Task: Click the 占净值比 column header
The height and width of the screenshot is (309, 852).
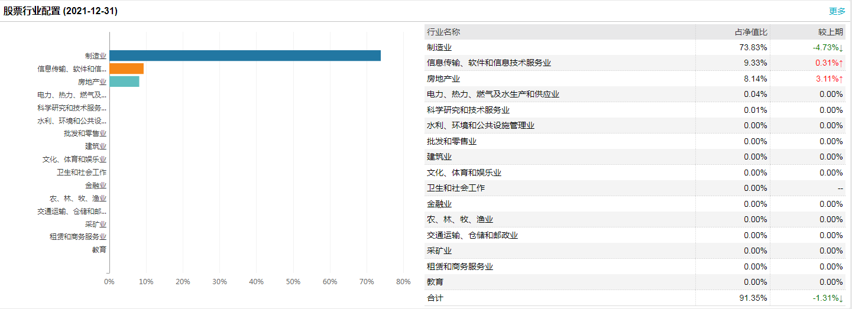Action: click(x=751, y=32)
